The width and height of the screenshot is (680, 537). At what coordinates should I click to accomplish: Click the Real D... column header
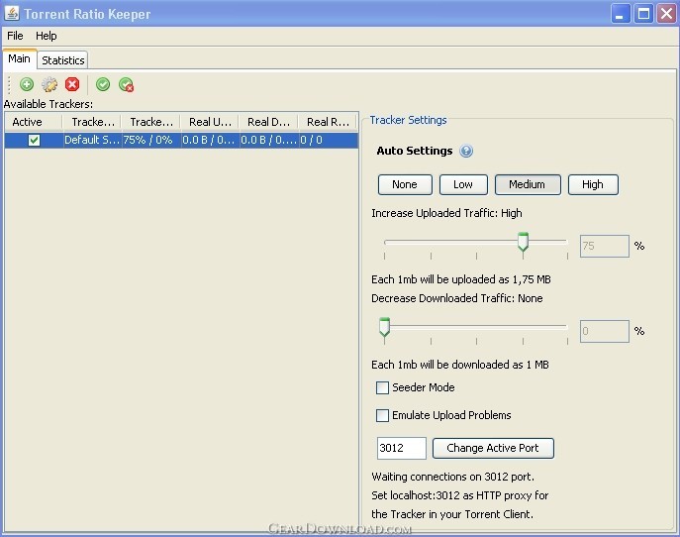[268, 122]
